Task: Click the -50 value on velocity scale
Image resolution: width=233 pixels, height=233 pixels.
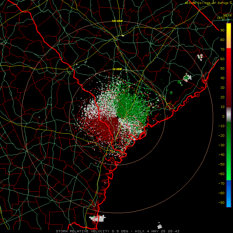Action: [221, 164]
